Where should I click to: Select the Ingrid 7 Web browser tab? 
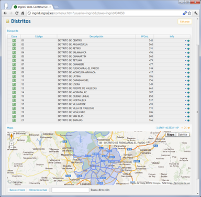pyautogui.click(x=32, y=7)
